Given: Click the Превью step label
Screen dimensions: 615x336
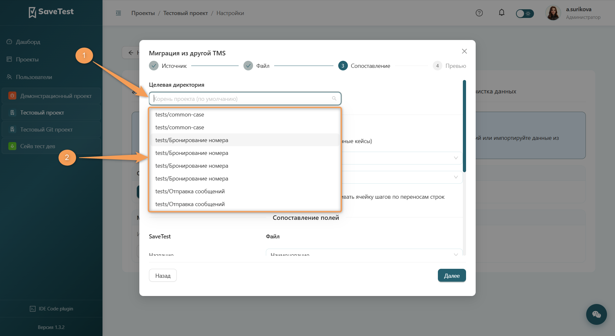Looking at the screenshot, I should pos(455,66).
